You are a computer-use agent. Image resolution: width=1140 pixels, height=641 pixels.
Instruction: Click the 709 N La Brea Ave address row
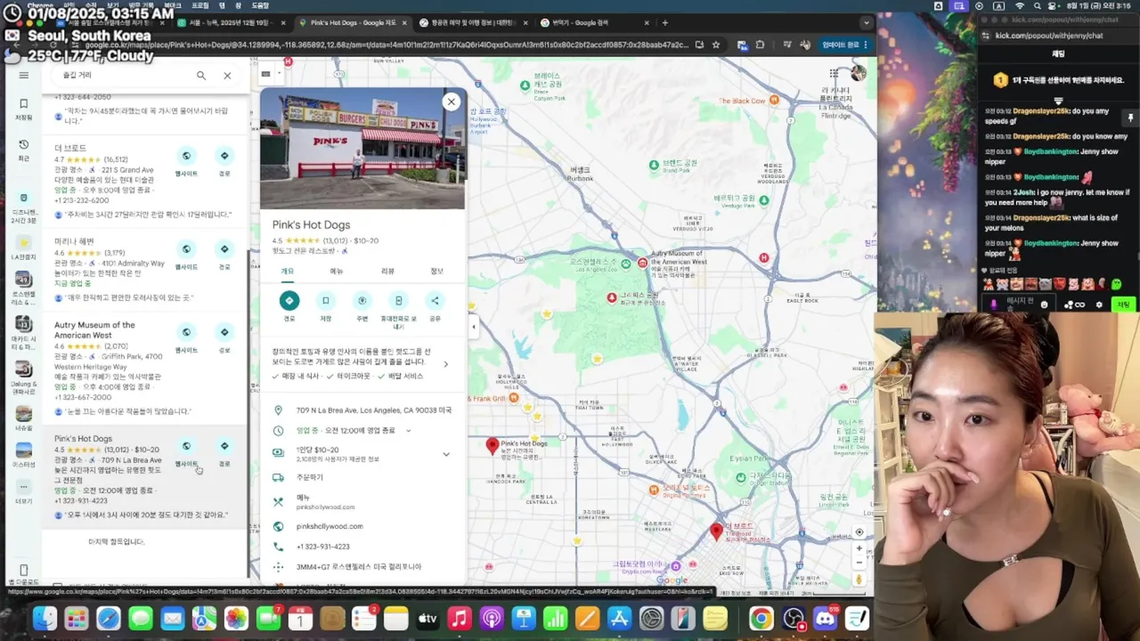[363, 410]
